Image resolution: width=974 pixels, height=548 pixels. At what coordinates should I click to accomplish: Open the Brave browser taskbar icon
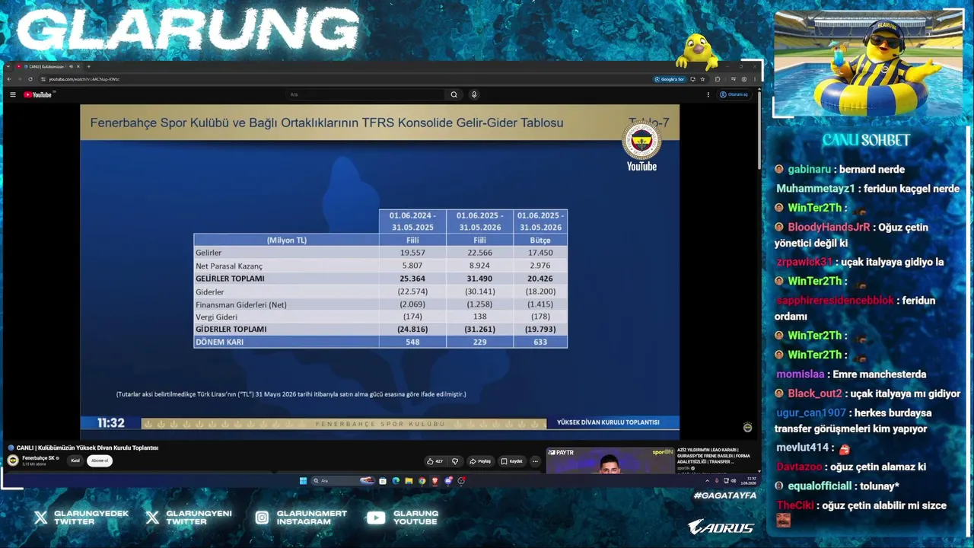click(435, 481)
